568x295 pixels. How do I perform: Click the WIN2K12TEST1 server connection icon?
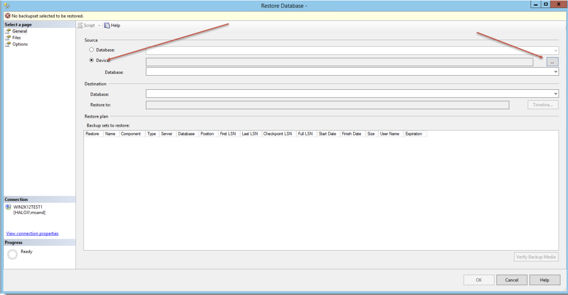[x=9, y=207]
